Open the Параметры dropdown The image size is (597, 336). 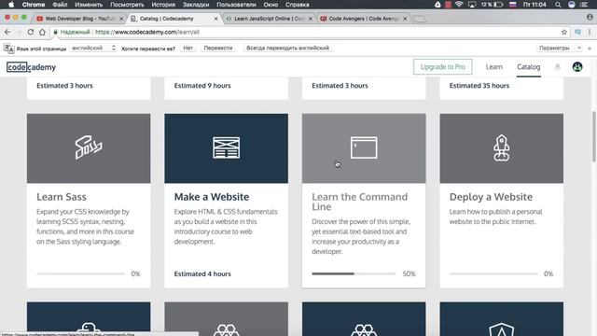pos(560,48)
